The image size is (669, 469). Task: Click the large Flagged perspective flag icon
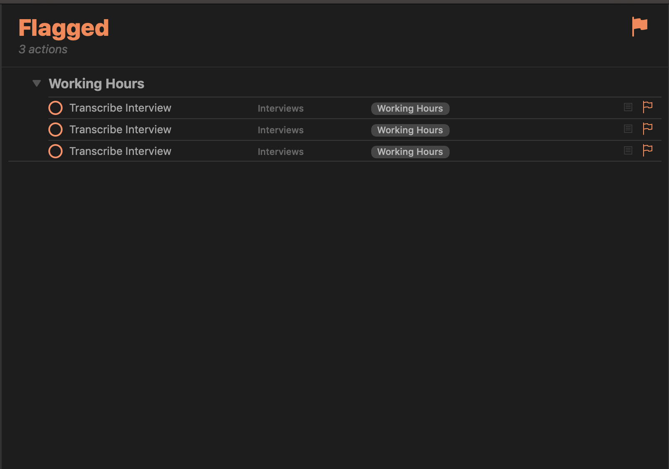pyautogui.click(x=639, y=27)
